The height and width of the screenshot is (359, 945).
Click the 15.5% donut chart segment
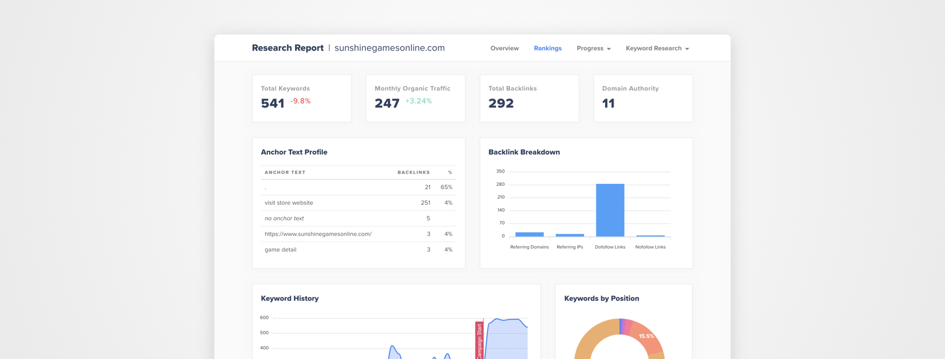(647, 337)
